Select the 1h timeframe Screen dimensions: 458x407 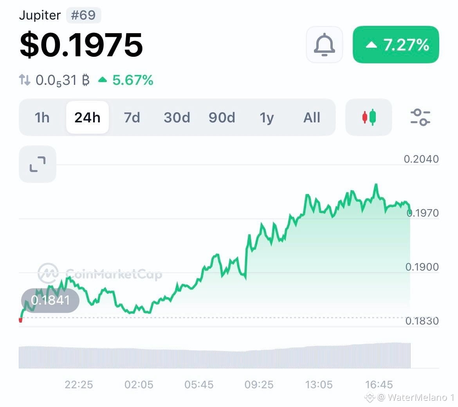42,117
